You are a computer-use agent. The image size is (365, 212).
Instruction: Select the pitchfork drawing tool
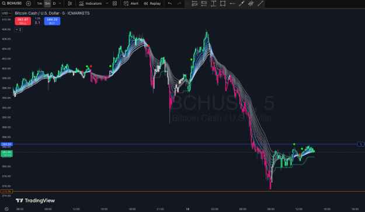coord(251,4)
